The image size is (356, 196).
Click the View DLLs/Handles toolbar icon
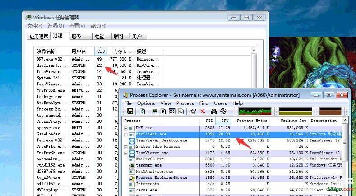point(181,112)
